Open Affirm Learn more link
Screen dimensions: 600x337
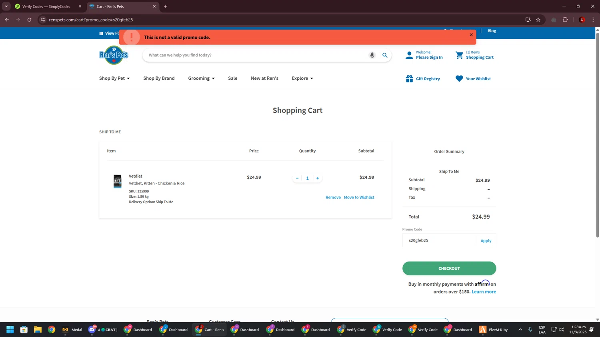tap(484, 292)
